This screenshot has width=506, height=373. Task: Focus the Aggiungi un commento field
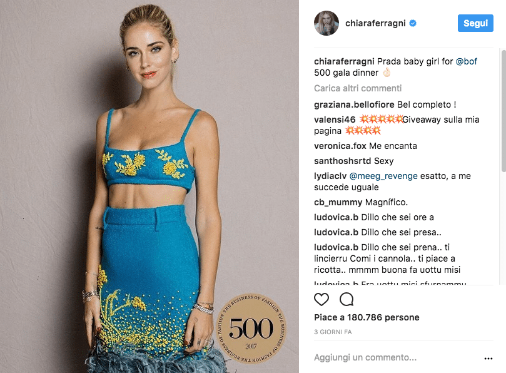pos(397,357)
